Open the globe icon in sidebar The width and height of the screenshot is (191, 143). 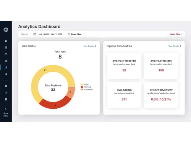(6, 100)
